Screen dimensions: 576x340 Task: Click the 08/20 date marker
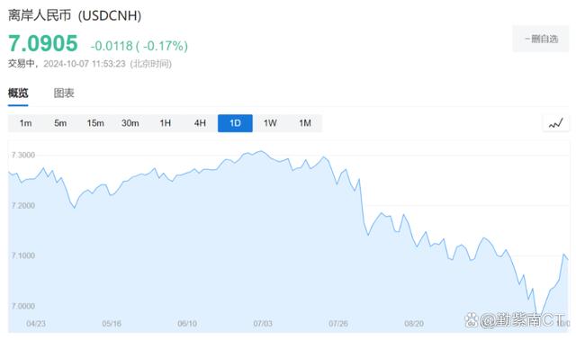pyautogui.click(x=414, y=324)
